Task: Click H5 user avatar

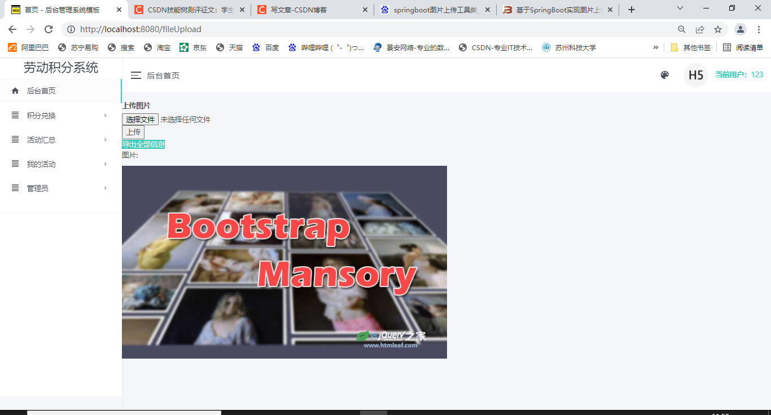Action: [x=696, y=75]
